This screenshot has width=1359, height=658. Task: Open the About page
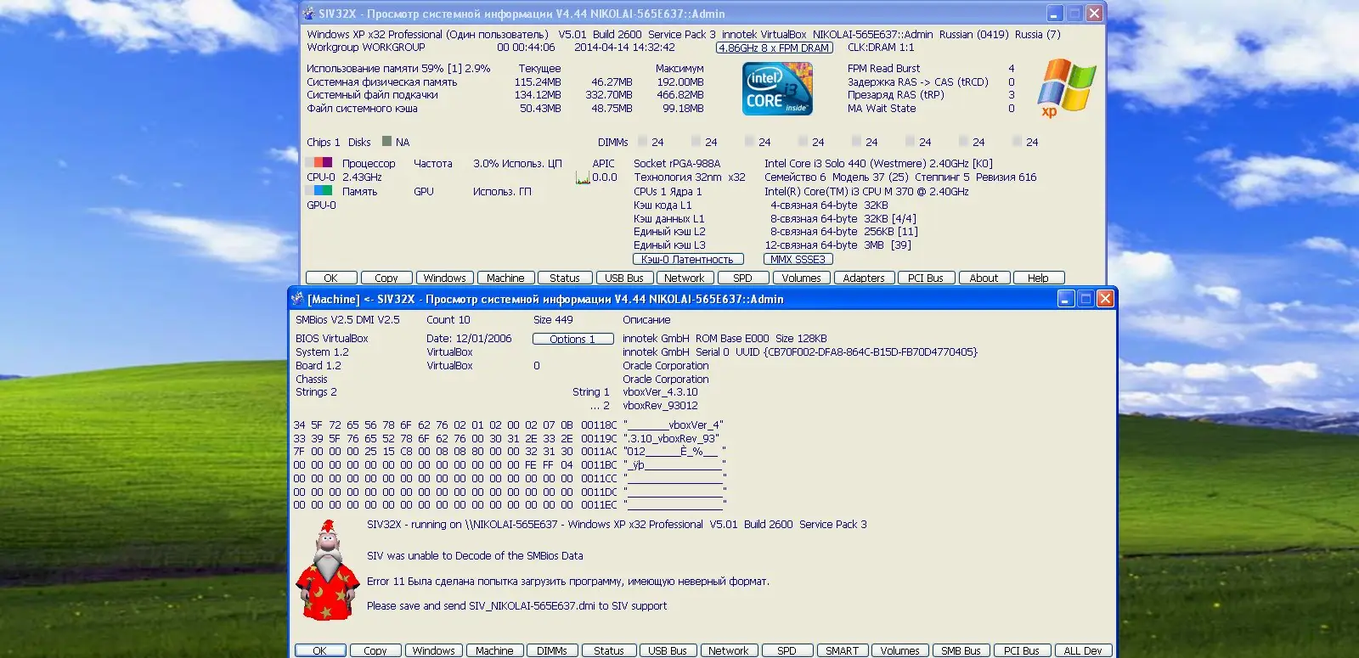[984, 278]
